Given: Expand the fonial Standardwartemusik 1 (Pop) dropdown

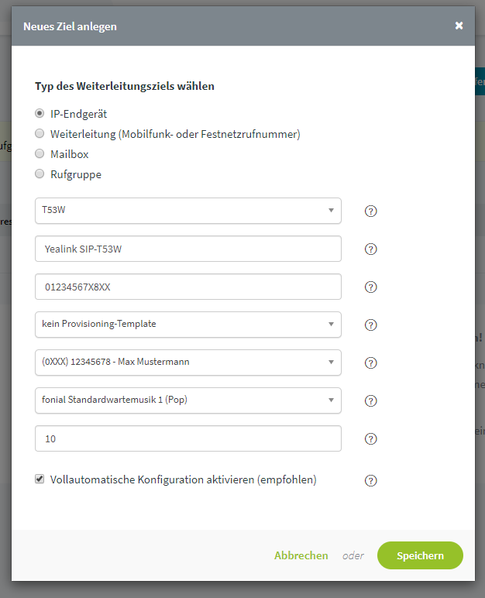Looking at the screenshot, I should [x=188, y=400].
